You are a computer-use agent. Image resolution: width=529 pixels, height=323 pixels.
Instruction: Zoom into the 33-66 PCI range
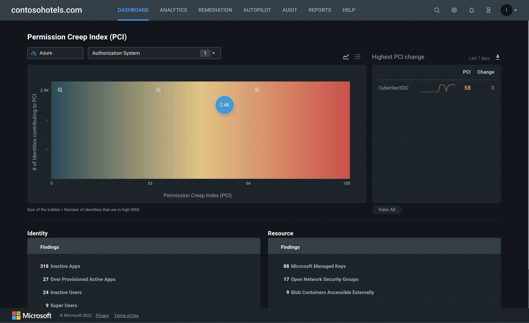coord(158,90)
